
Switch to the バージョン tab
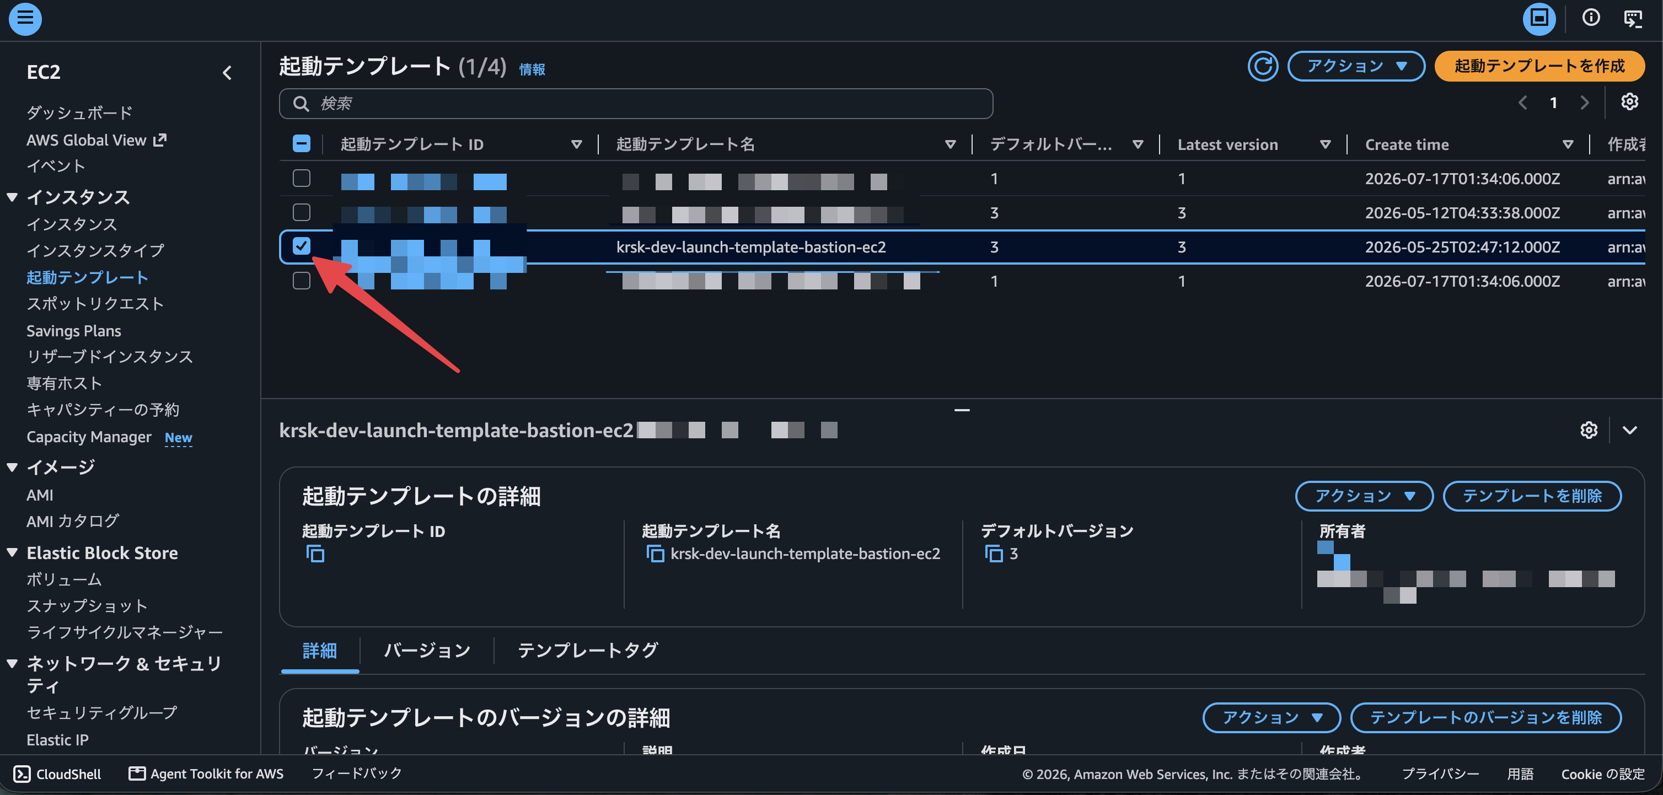(x=427, y=651)
